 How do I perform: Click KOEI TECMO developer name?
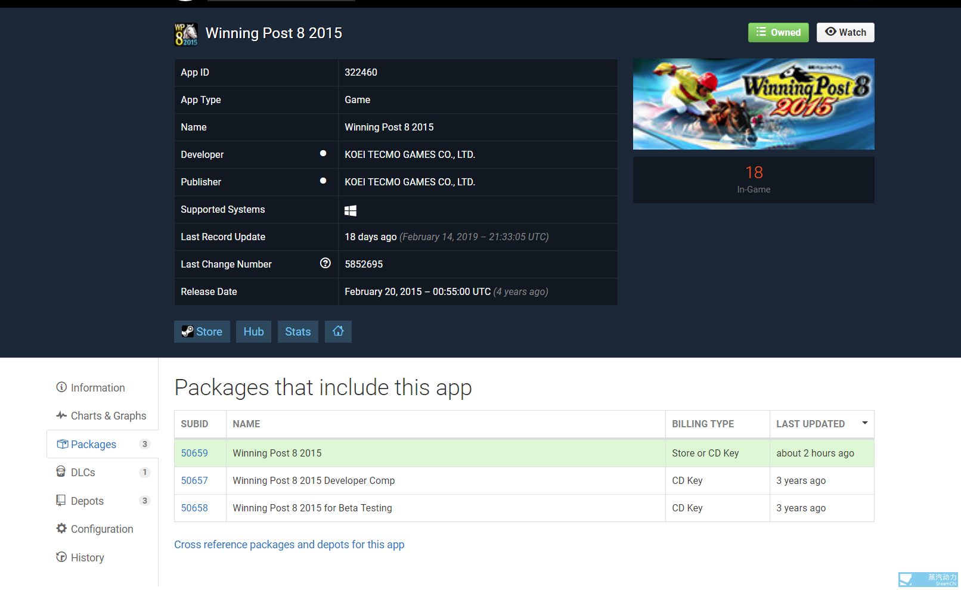coord(410,154)
